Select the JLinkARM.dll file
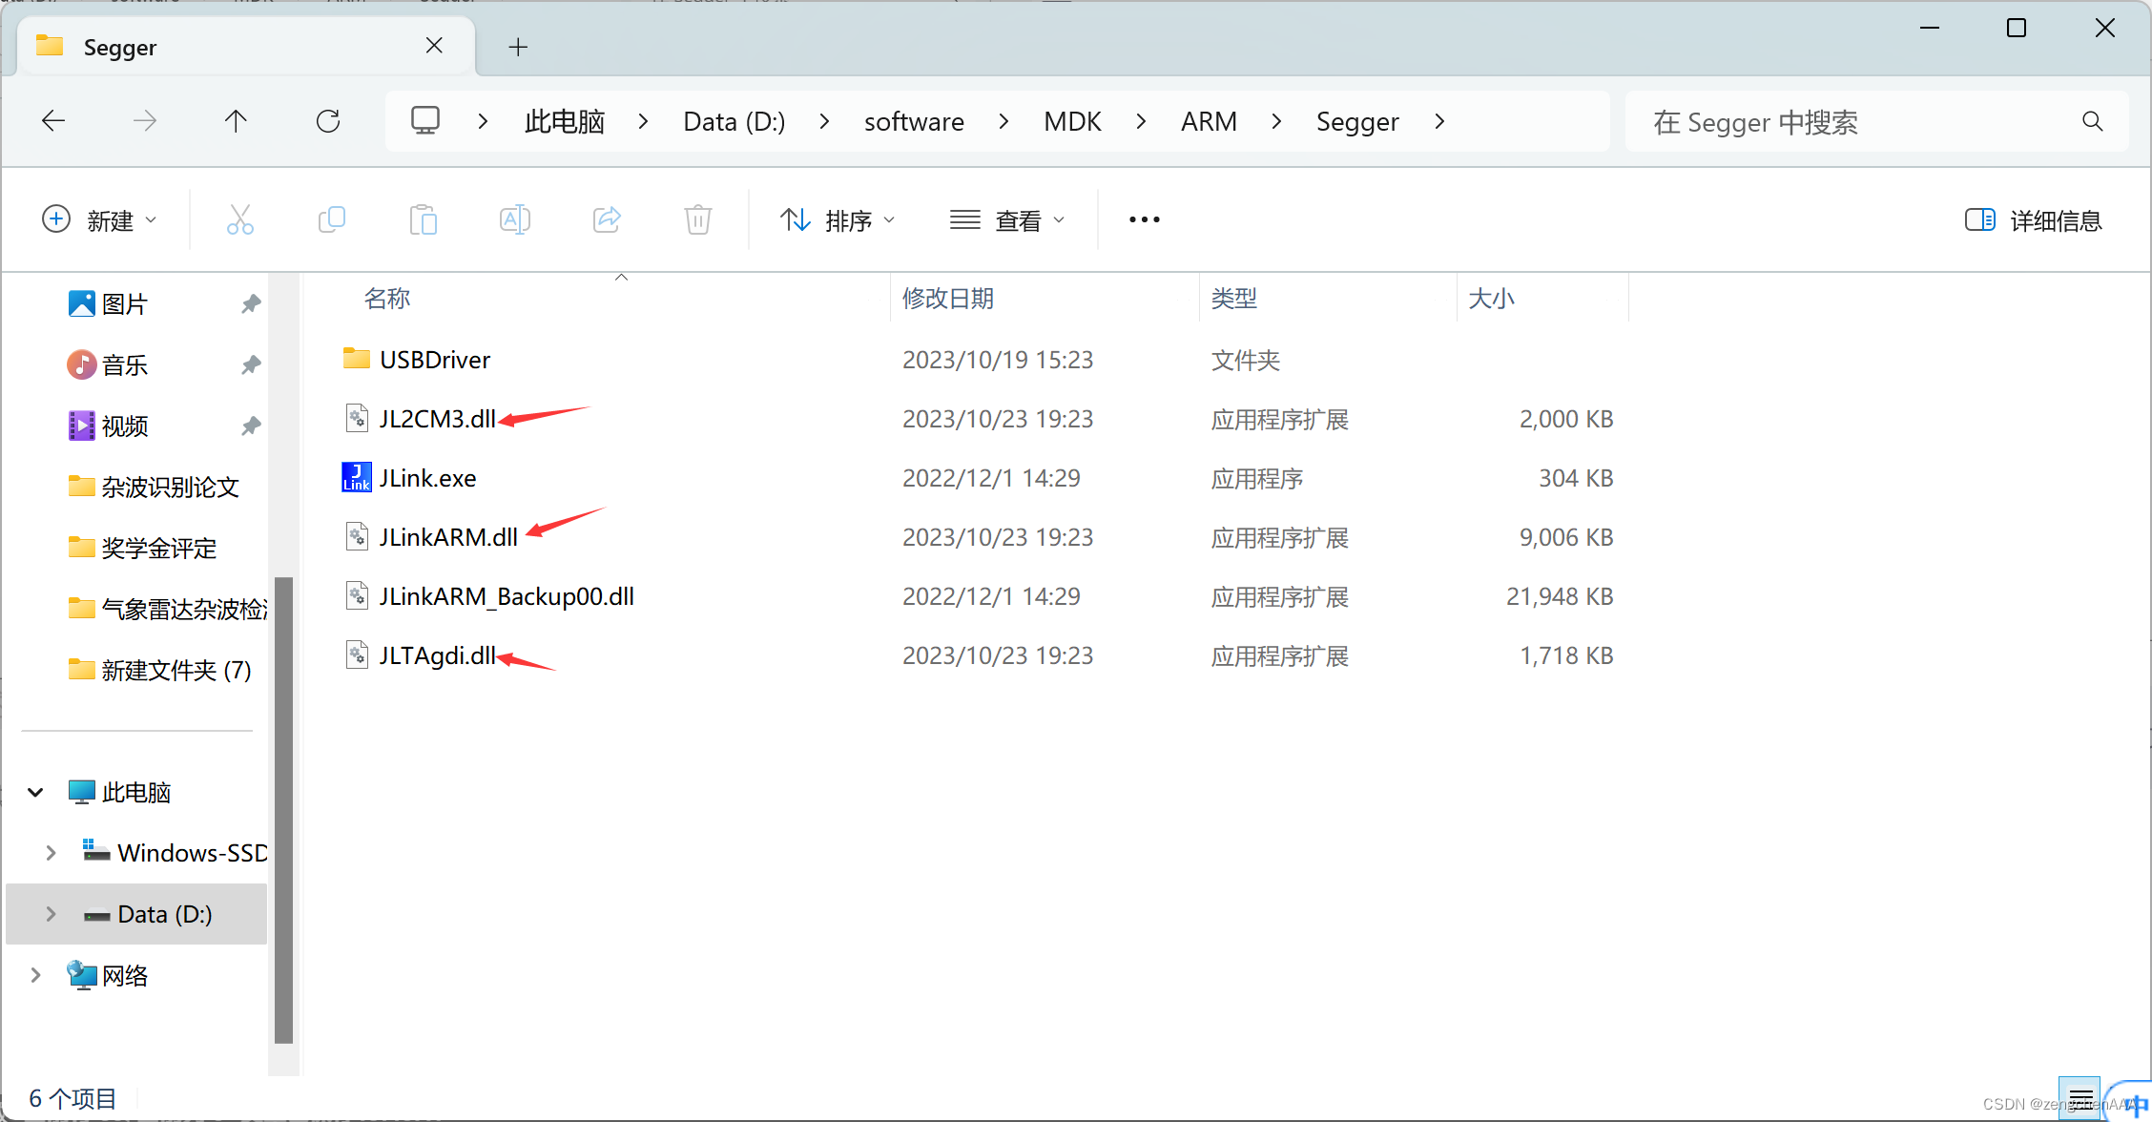The image size is (2152, 1122). pos(448,537)
